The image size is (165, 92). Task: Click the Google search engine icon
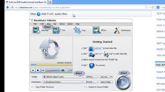tap(158, 7)
